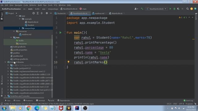Click the 4 spaces indent setting
The width and height of the screenshot is (198, 111).
click(x=189, y=104)
